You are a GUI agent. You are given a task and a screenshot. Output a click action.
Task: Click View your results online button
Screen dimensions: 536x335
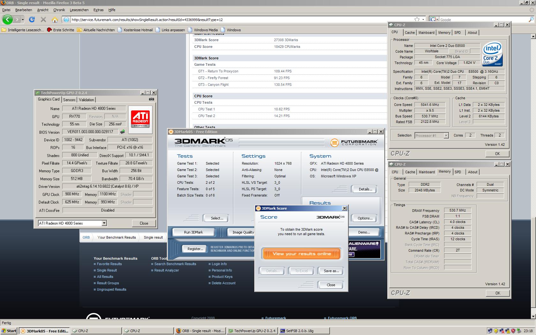pos(301,254)
